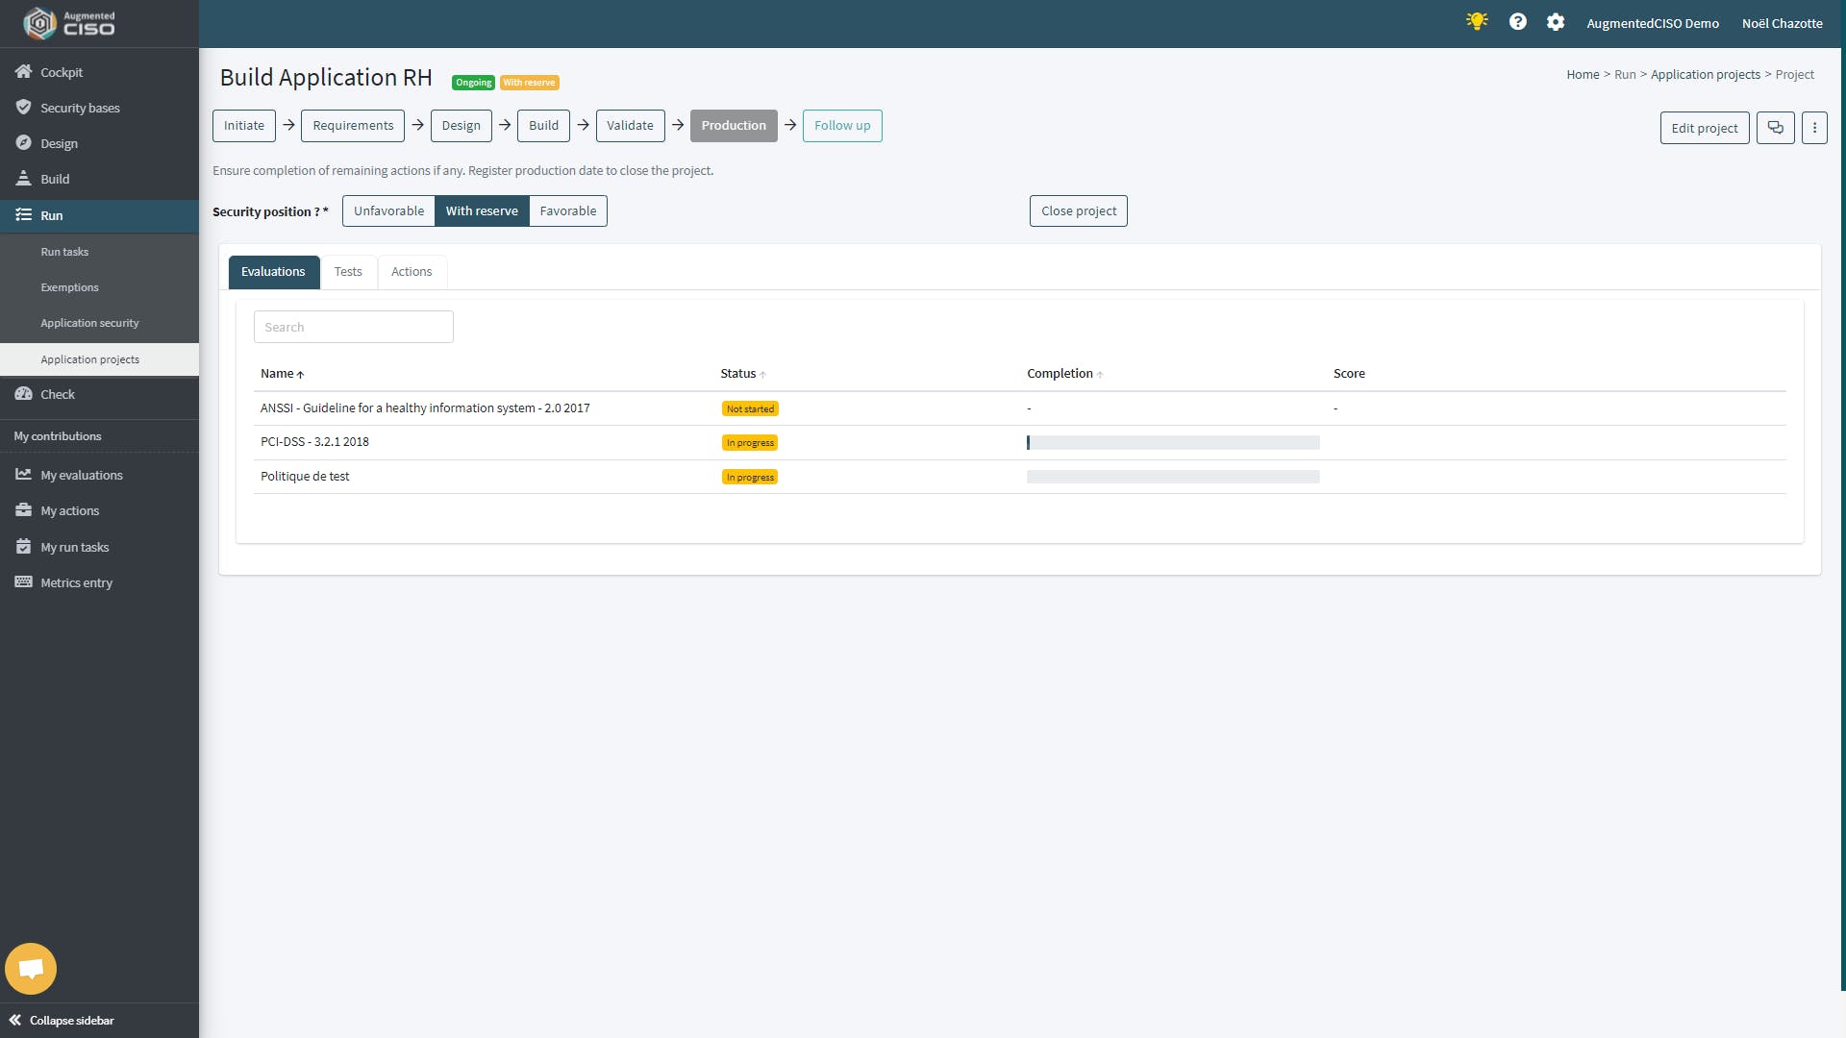1846x1038 pixels.
Task: Focus the evaluations Search field
Action: click(353, 327)
